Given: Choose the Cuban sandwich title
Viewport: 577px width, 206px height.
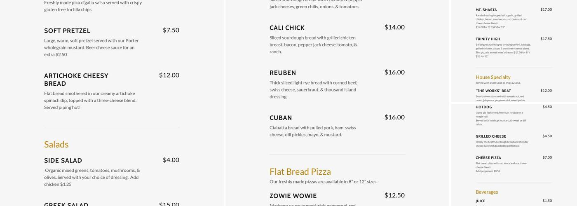Looking at the screenshot, I should (x=281, y=118).
